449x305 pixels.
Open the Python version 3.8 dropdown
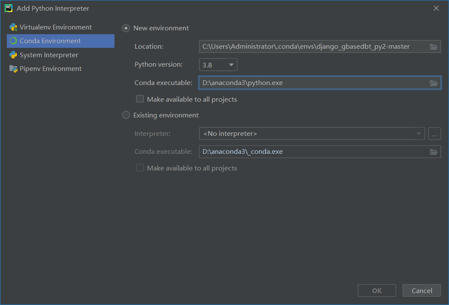(218, 65)
